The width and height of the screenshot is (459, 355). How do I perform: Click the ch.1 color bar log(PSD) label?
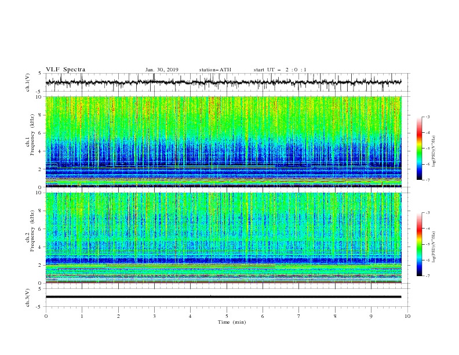click(434, 151)
